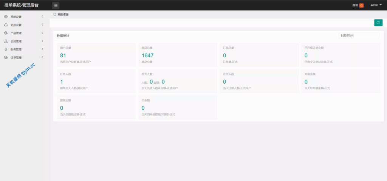This screenshot has height=181, width=387.
Task: Click the 会员管理 user icon
Action: click(6, 41)
